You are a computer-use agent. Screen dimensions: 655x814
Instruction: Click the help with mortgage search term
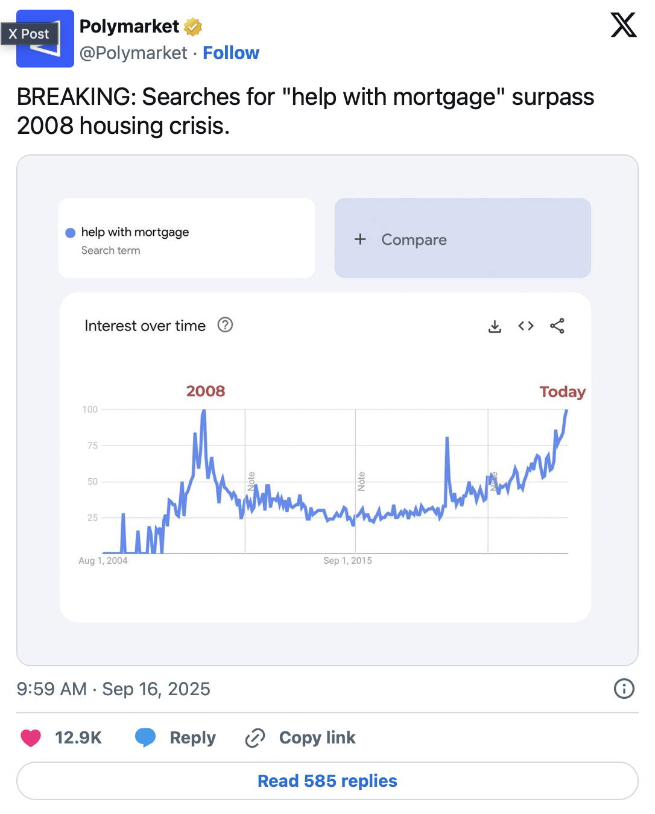135,232
